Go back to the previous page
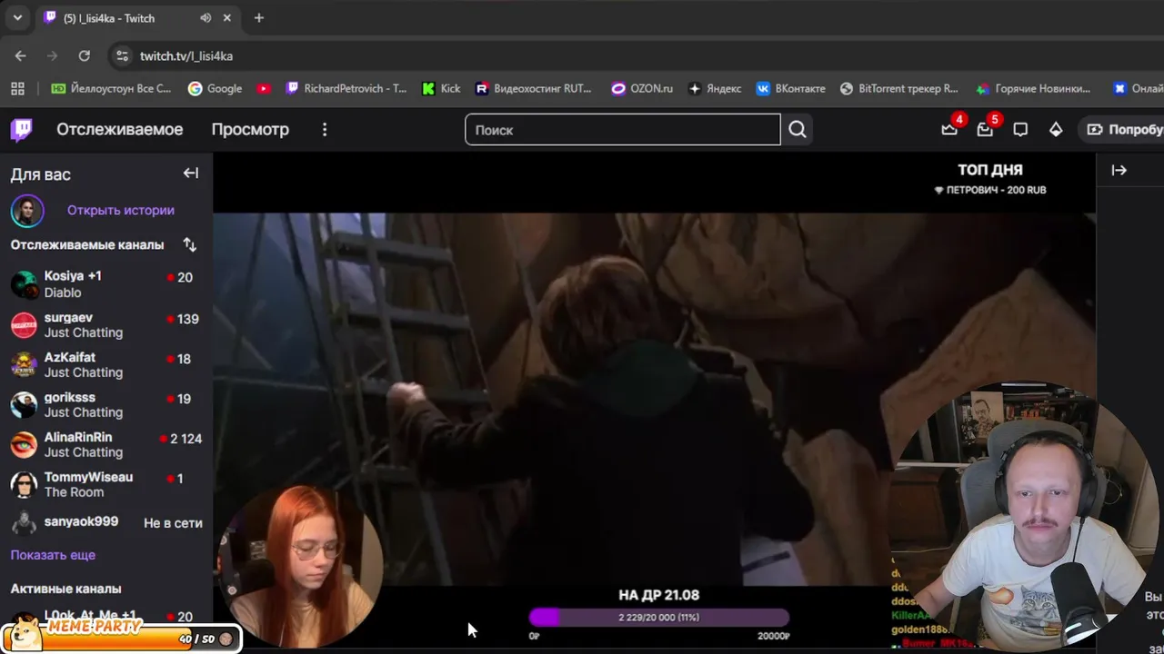The height and width of the screenshot is (654, 1164). click(x=21, y=55)
